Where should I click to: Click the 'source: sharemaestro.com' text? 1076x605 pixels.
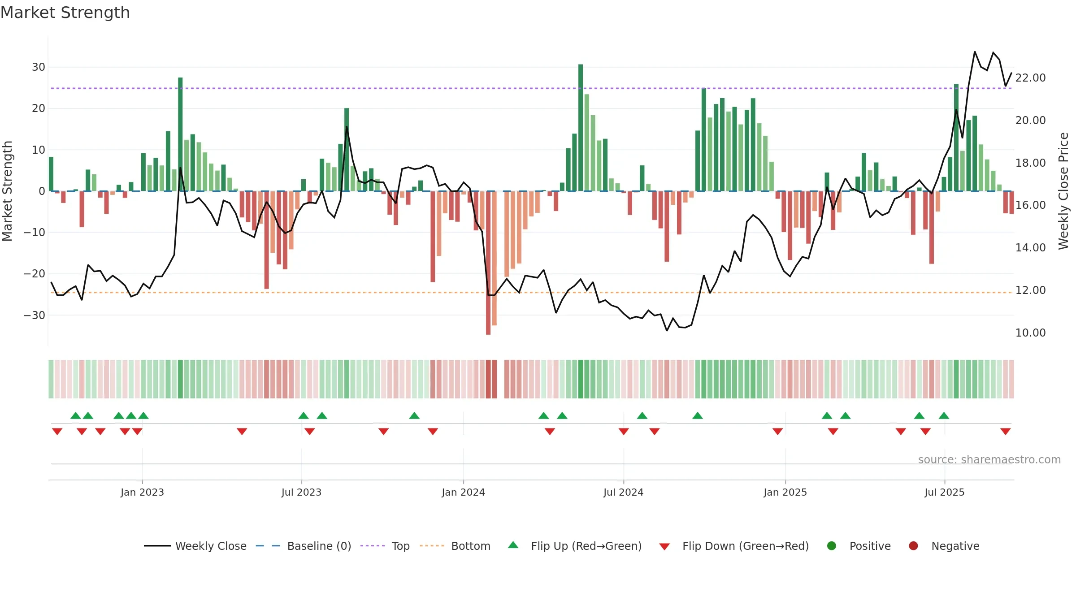coord(989,459)
